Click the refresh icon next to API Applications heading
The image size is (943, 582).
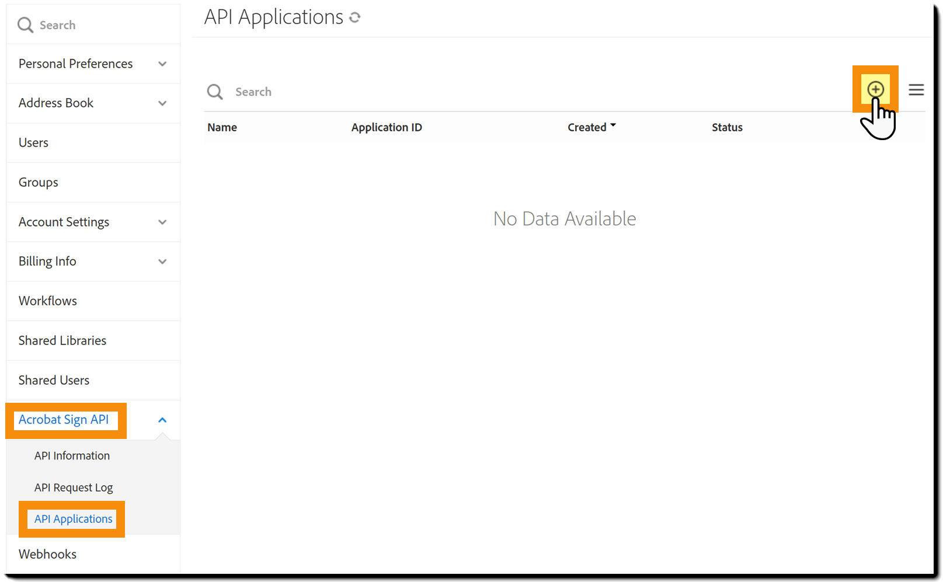tap(355, 18)
